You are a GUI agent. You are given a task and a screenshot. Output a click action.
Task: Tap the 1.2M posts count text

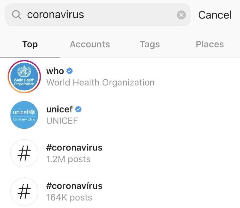tap(68, 159)
